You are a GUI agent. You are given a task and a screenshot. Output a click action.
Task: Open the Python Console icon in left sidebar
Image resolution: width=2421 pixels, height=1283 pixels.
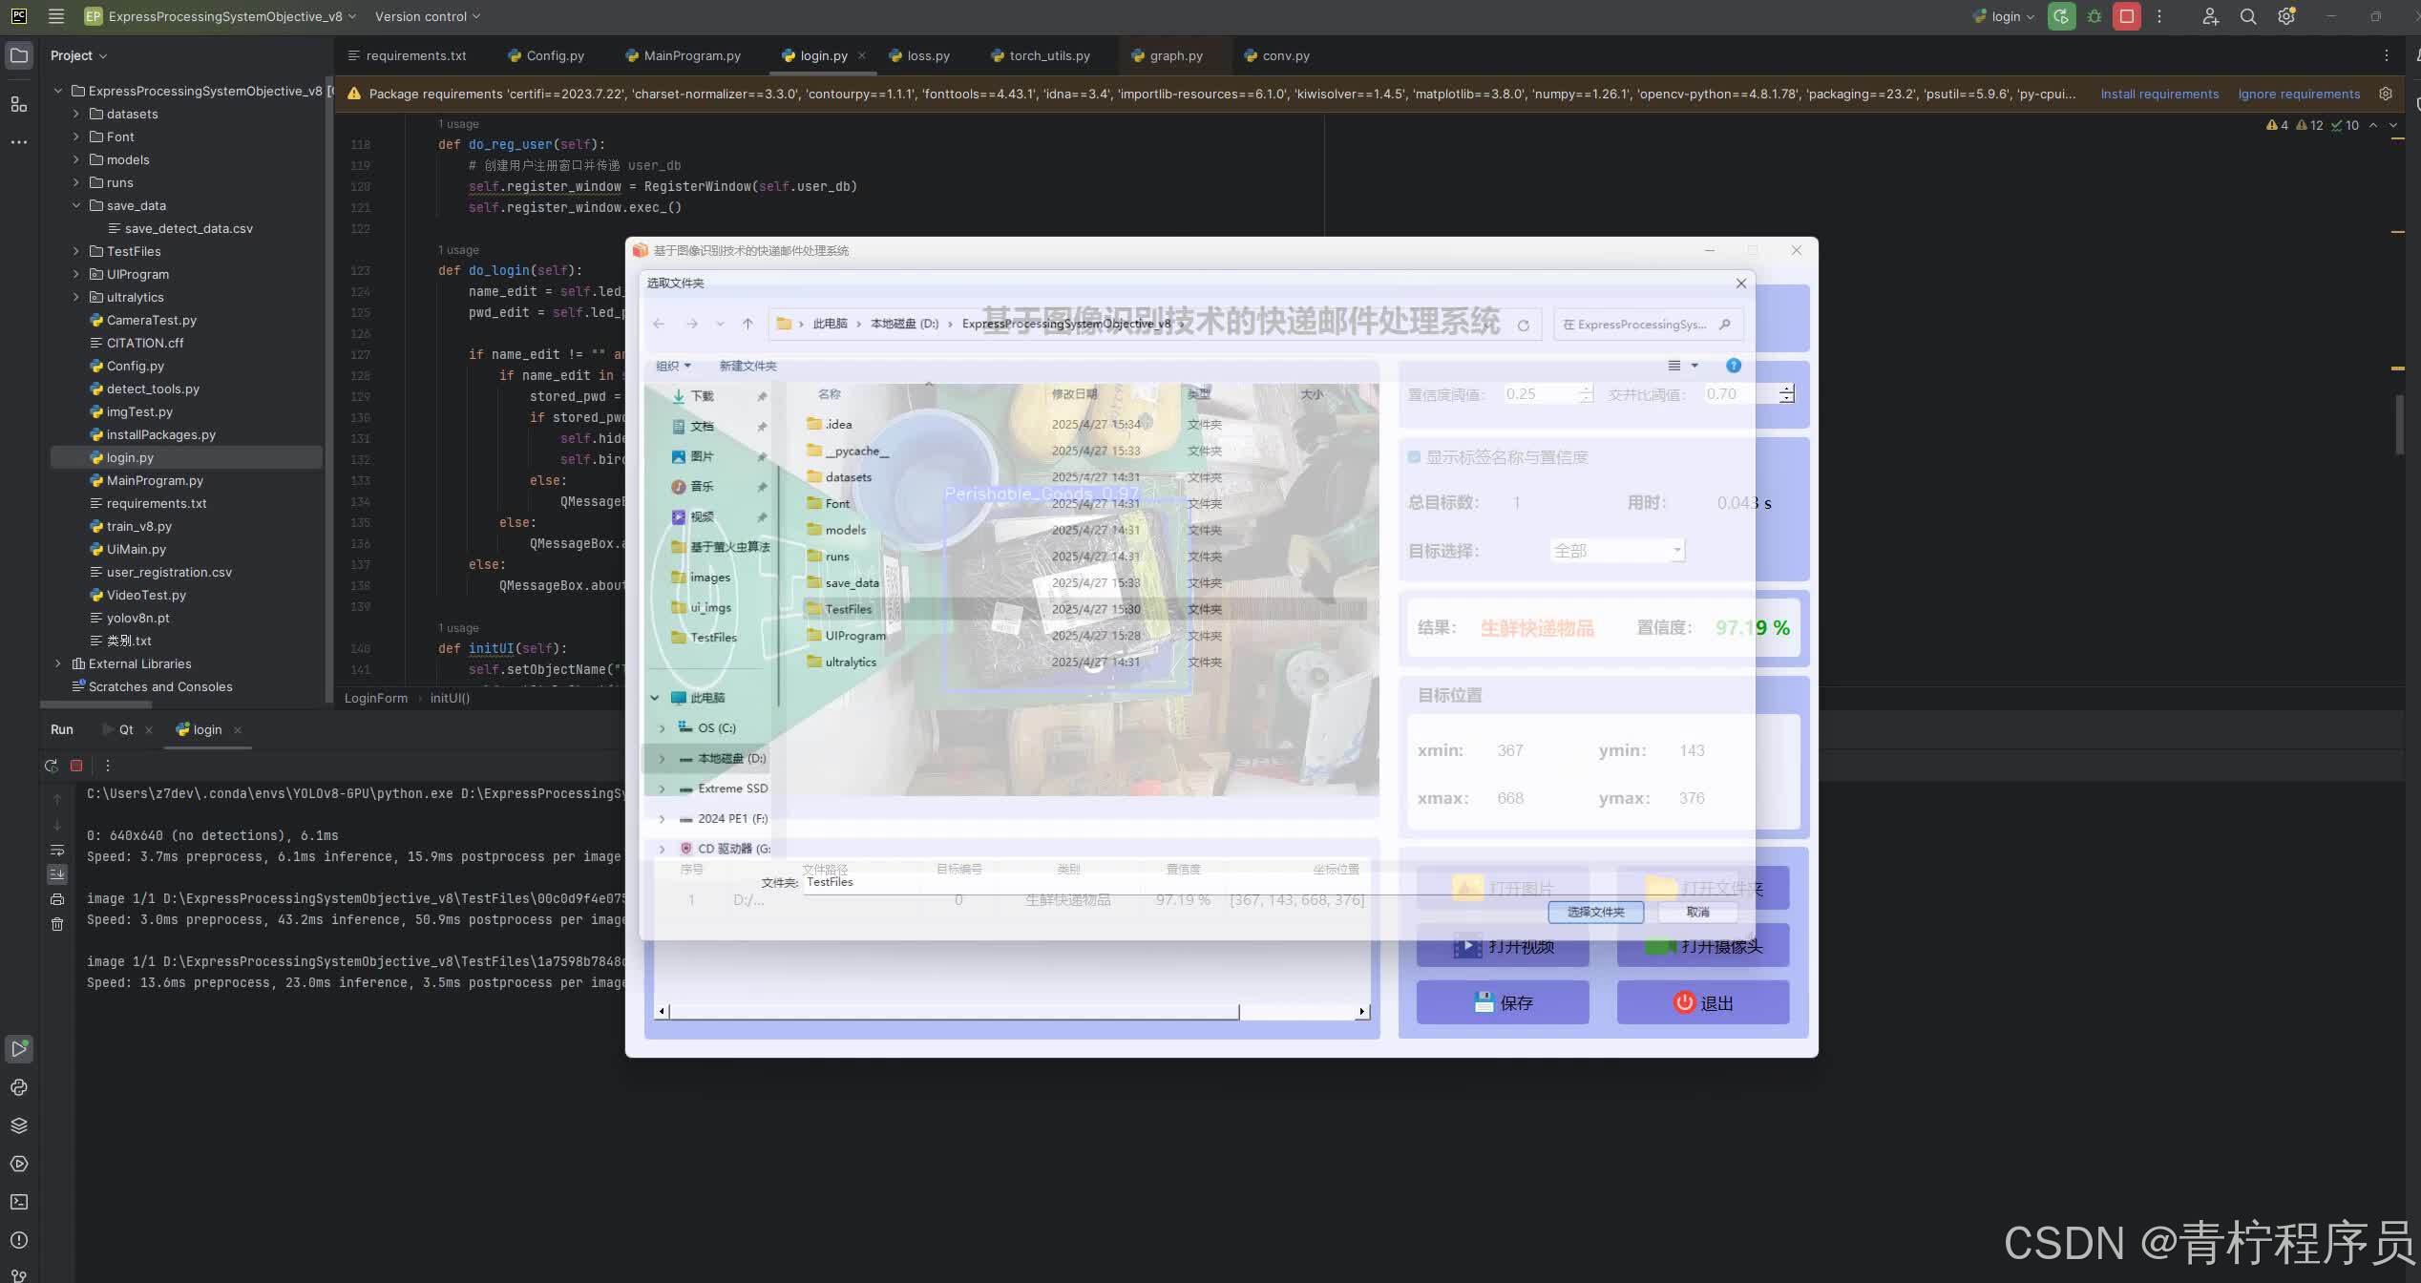point(19,1087)
